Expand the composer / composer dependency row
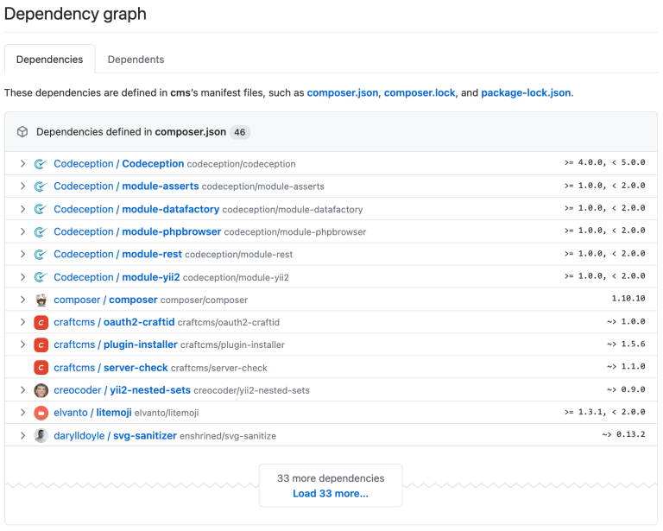The image size is (663, 531). (22, 300)
